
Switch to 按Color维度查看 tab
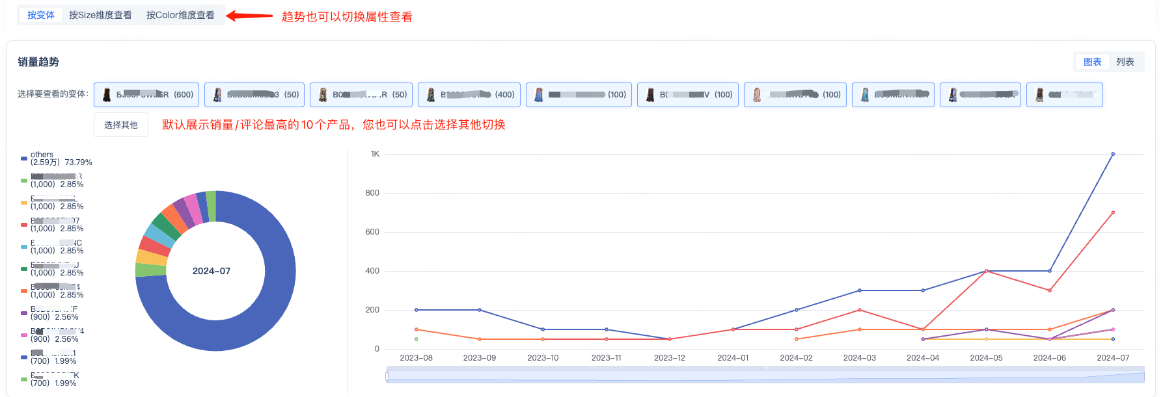click(x=180, y=15)
